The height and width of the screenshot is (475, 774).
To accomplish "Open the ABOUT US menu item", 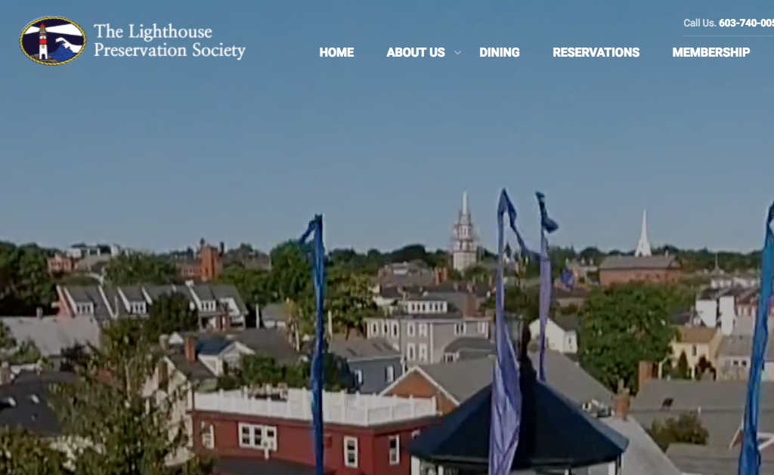I will (x=415, y=52).
